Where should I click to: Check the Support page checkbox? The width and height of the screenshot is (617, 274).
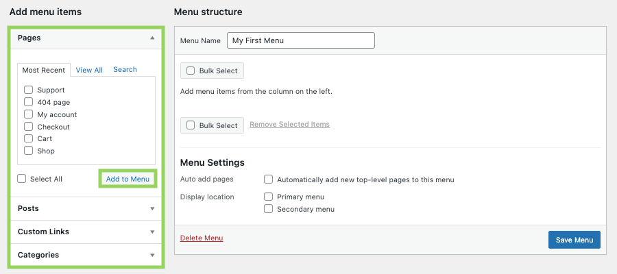coord(29,90)
